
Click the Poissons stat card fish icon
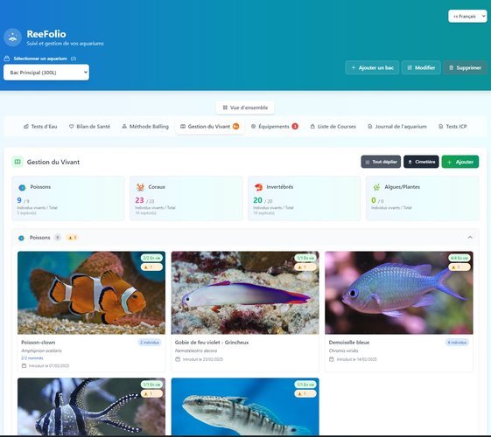[22, 188]
